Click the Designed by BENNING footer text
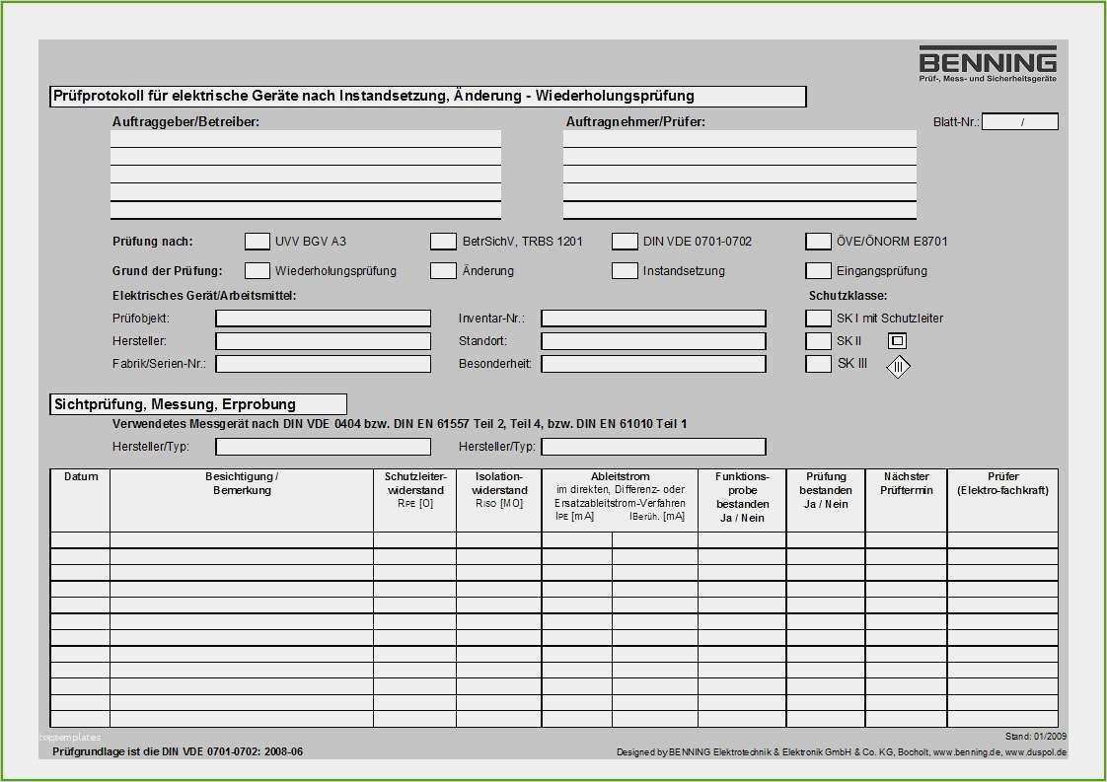 [842, 752]
